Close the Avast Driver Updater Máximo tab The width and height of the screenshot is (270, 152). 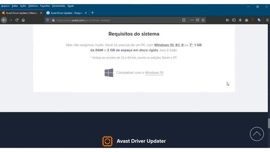pyautogui.click(x=41, y=13)
